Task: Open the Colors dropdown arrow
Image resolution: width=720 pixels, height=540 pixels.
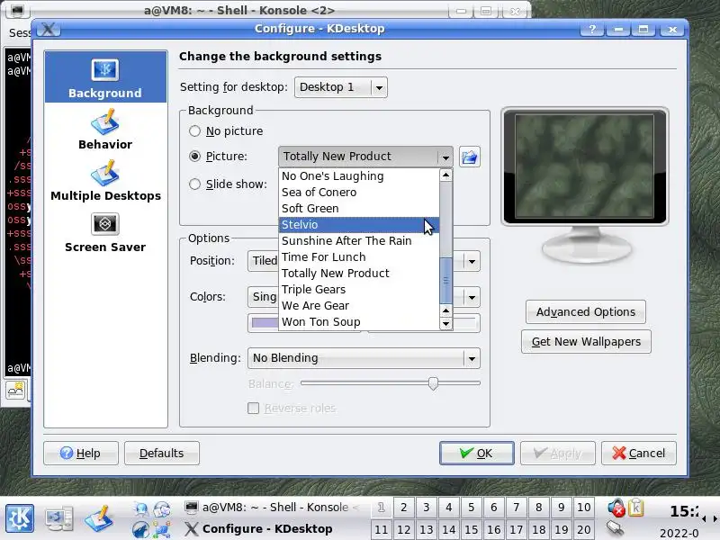Action: 472,297
